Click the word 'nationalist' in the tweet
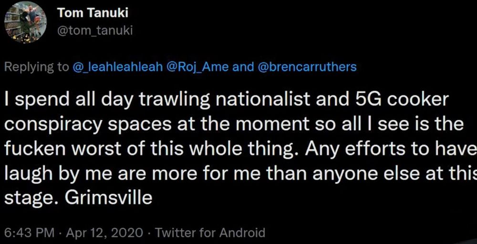This screenshot has width=477, height=244. 263,100
